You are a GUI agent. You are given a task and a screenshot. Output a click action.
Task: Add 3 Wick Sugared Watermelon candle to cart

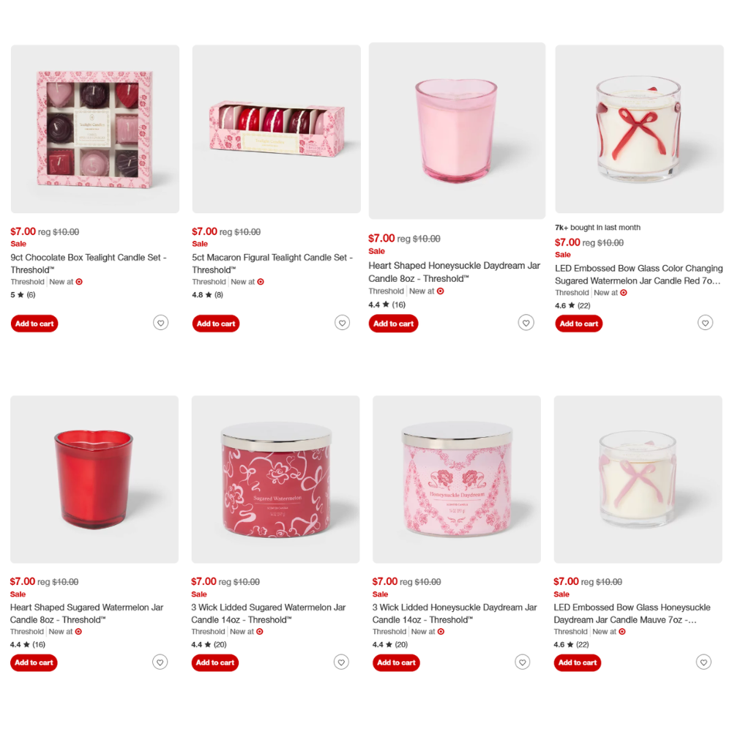[214, 662]
